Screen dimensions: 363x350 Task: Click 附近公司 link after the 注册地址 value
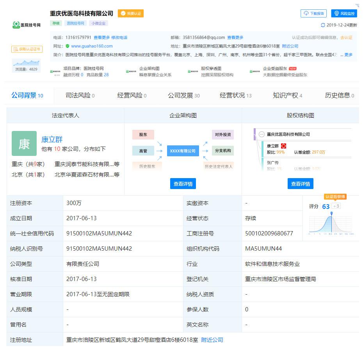tap(212, 339)
